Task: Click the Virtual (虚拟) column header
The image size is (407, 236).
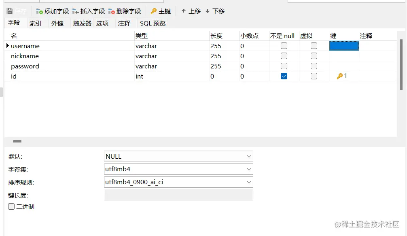Action: pyautogui.click(x=314, y=36)
